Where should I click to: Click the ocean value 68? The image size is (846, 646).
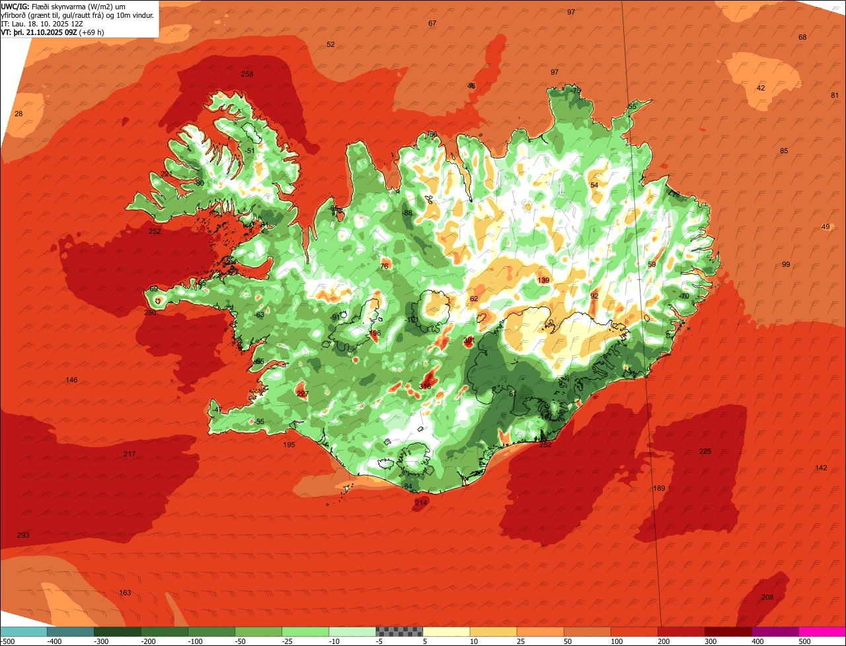point(802,38)
